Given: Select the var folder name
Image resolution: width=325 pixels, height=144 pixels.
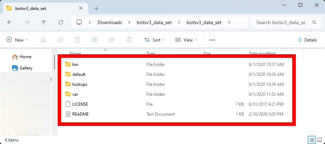Looking at the screenshot, I should coord(75,94).
